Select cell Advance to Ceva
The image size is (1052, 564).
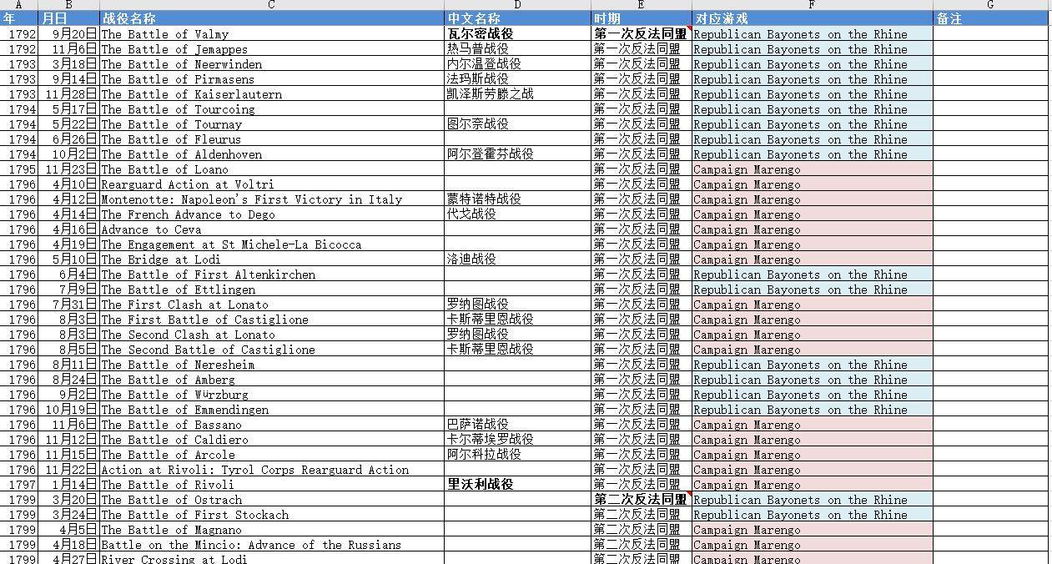(271, 229)
